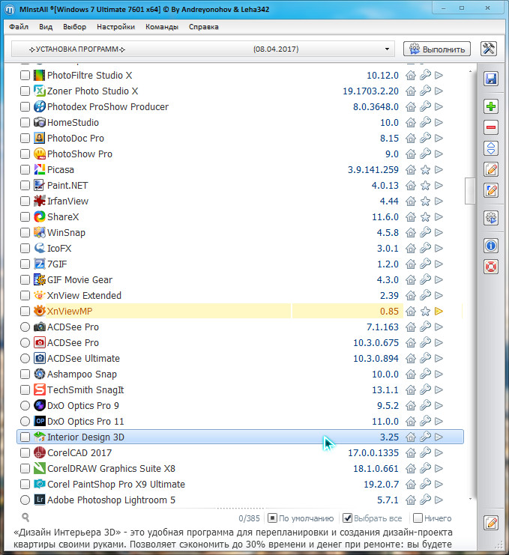
Task: Select the ACDSee Pro 7.1.163 radio button
Action: tap(25, 327)
